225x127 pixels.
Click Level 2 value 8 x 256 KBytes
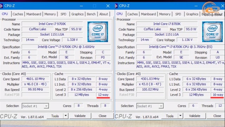tap(82, 89)
